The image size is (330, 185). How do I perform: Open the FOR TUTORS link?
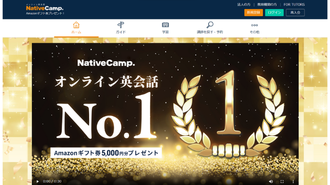tap(294, 5)
